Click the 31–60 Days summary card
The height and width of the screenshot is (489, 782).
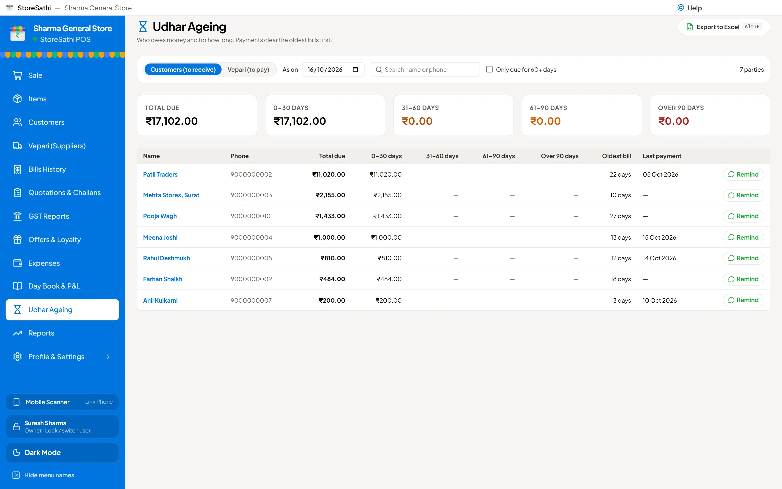[453, 115]
